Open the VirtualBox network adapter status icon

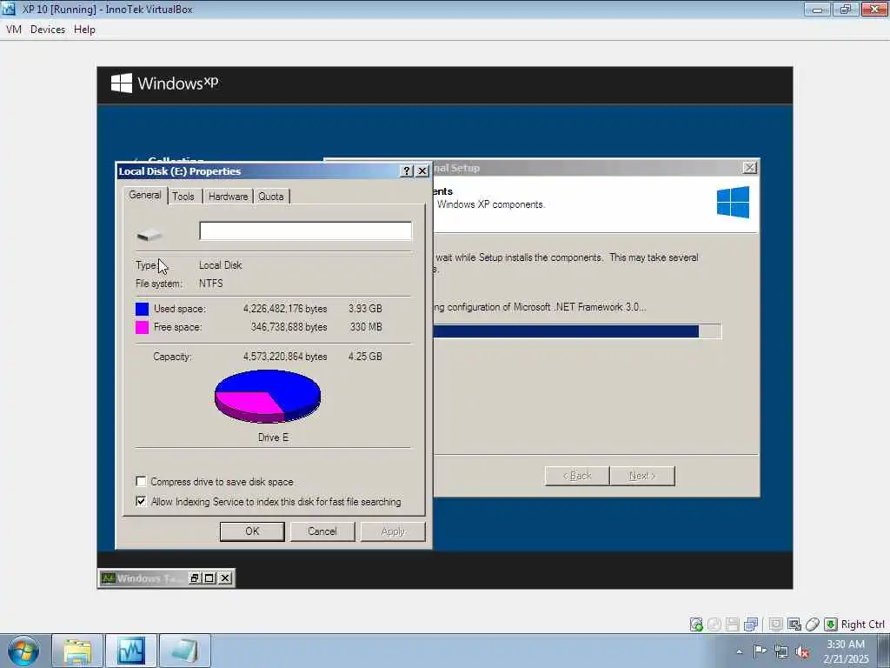(x=751, y=625)
